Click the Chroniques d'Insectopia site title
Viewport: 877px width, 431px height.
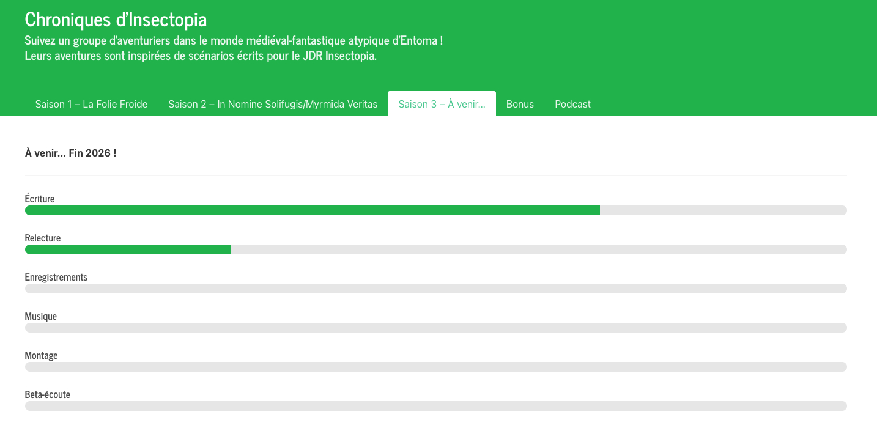(116, 20)
